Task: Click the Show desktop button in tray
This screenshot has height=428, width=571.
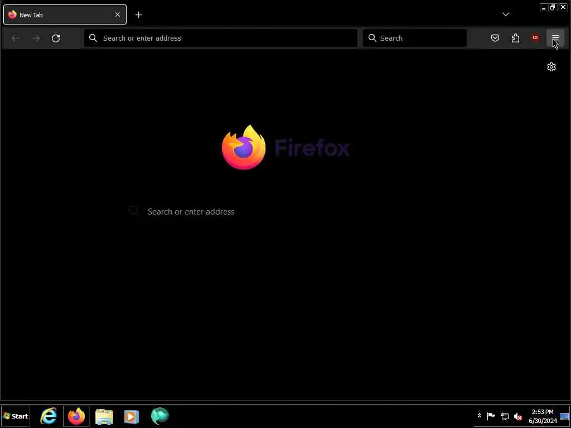Action: (564, 416)
